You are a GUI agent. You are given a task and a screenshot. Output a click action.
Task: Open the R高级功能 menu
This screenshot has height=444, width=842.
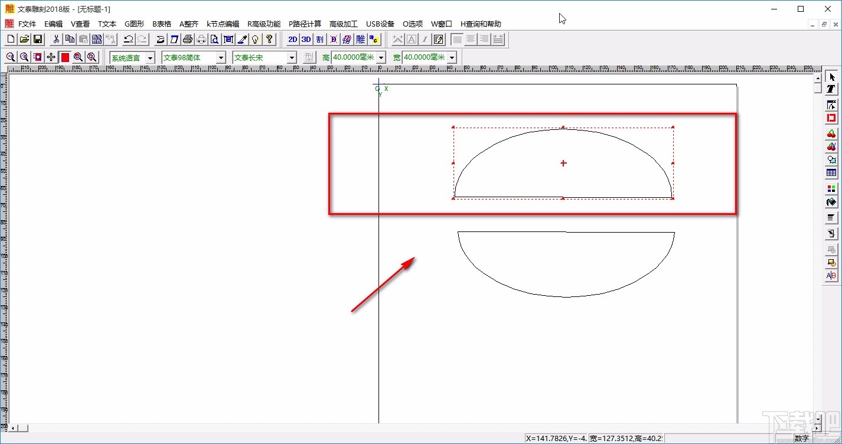coord(264,24)
